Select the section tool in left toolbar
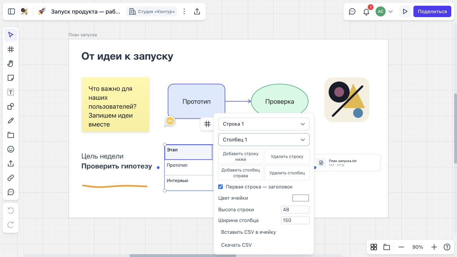The height and width of the screenshot is (257, 457). (x=11, y=135)
